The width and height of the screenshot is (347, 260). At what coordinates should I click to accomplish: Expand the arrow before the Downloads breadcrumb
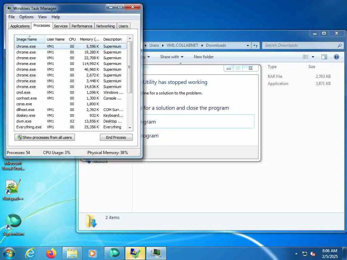click(202, 45)
